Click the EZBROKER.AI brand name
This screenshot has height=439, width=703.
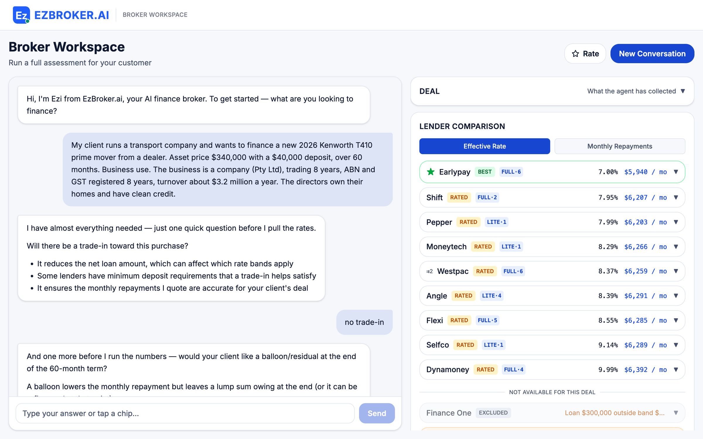[x=72, y=15]
